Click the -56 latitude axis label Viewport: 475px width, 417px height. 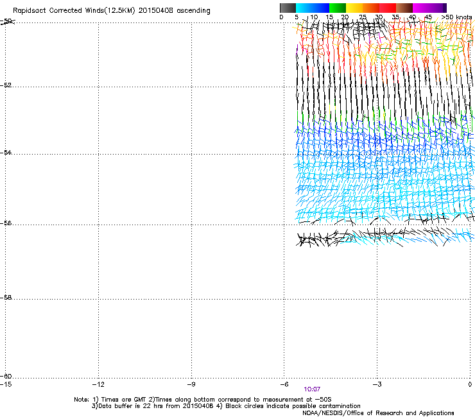pos(6,223)
